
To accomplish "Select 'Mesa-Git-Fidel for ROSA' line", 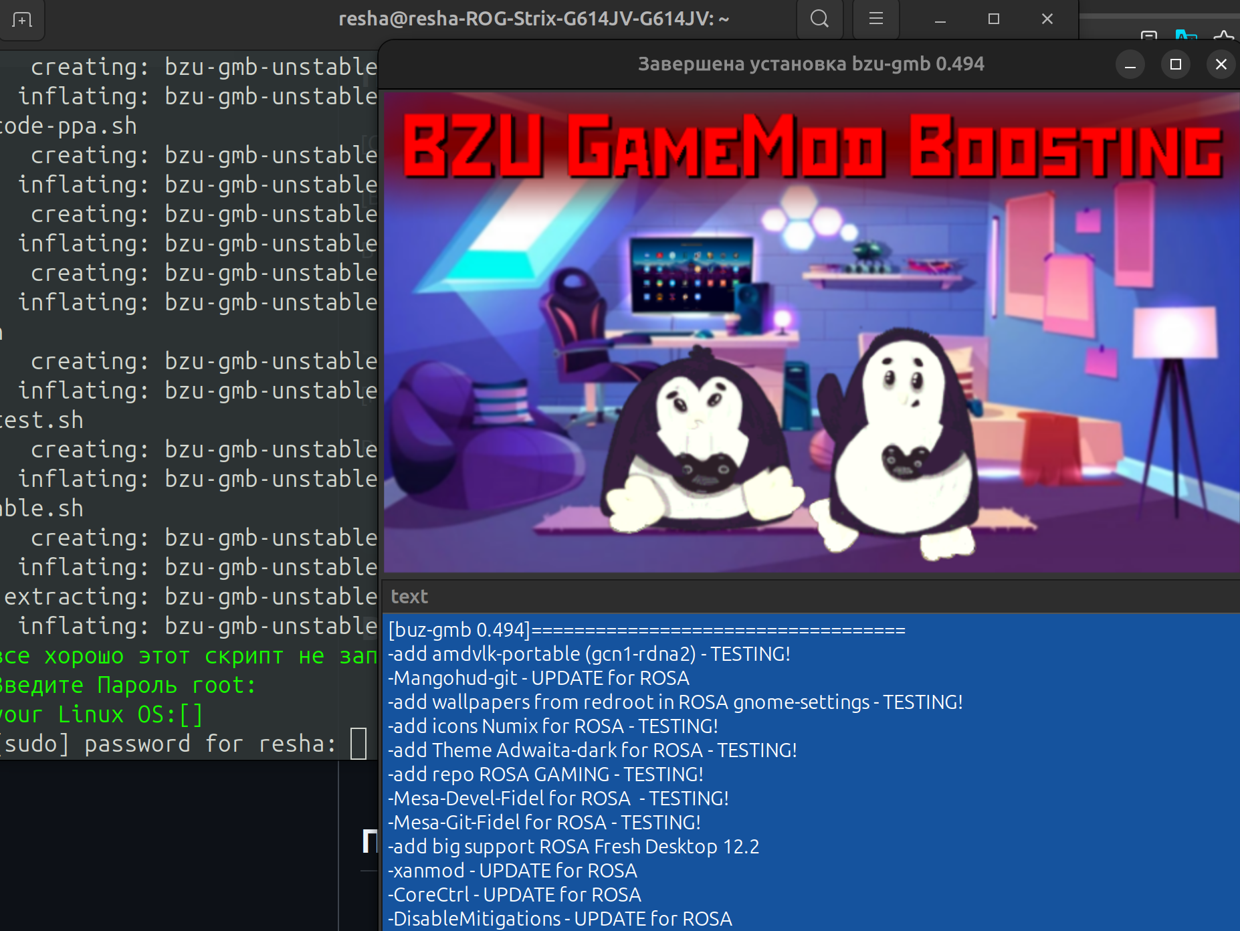I will pos(811,823).
